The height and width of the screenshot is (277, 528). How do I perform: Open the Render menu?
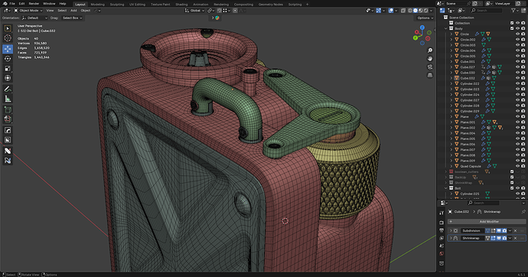tap(34, 4)
